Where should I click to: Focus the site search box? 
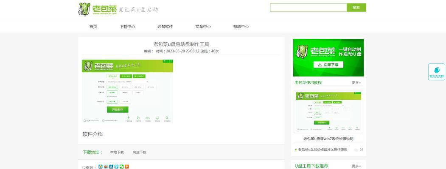click(309, 8)
